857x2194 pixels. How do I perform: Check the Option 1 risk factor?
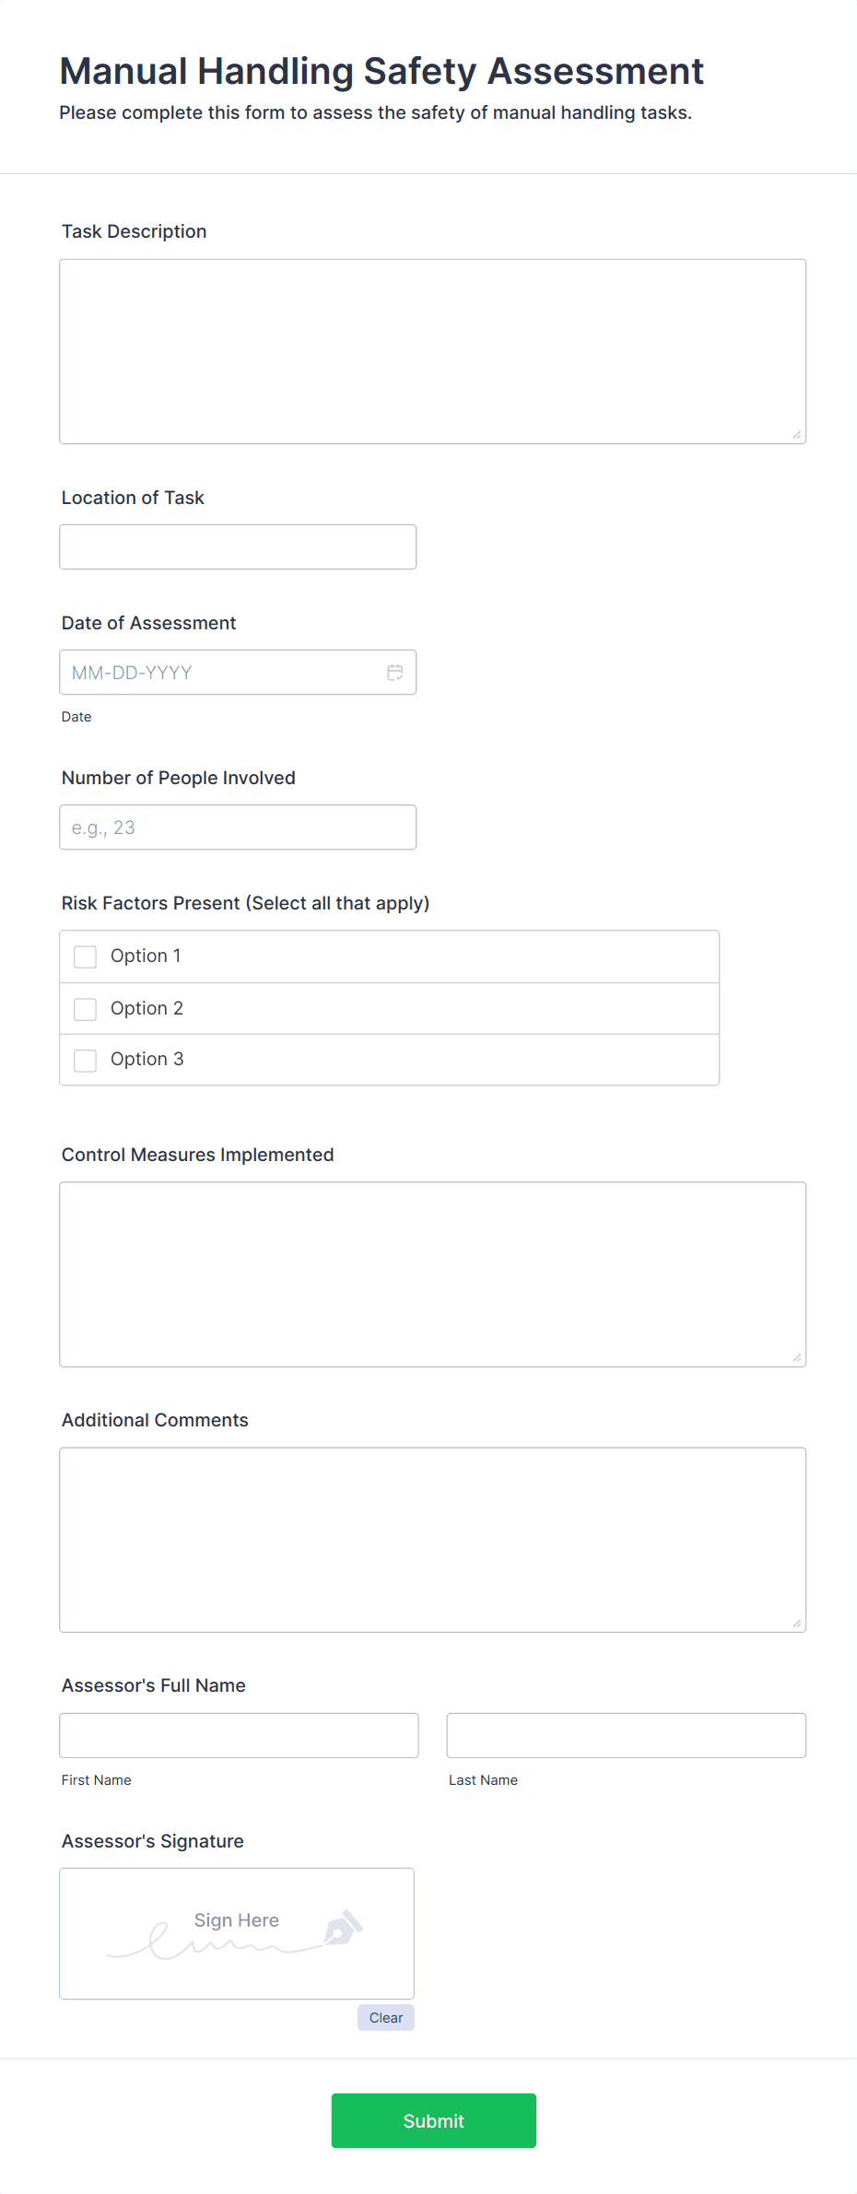[86, 956]
